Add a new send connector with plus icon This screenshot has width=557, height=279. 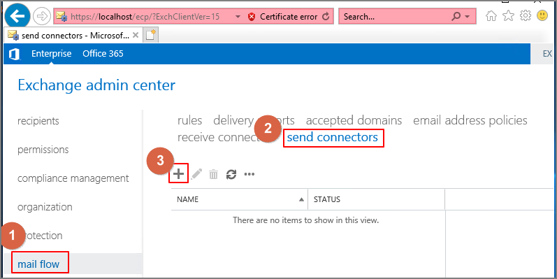[179, 174]
